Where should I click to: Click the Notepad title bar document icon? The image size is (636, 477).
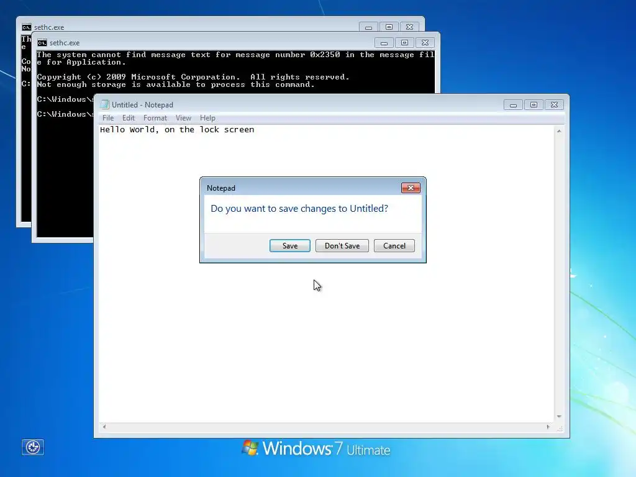pos(104,104)
